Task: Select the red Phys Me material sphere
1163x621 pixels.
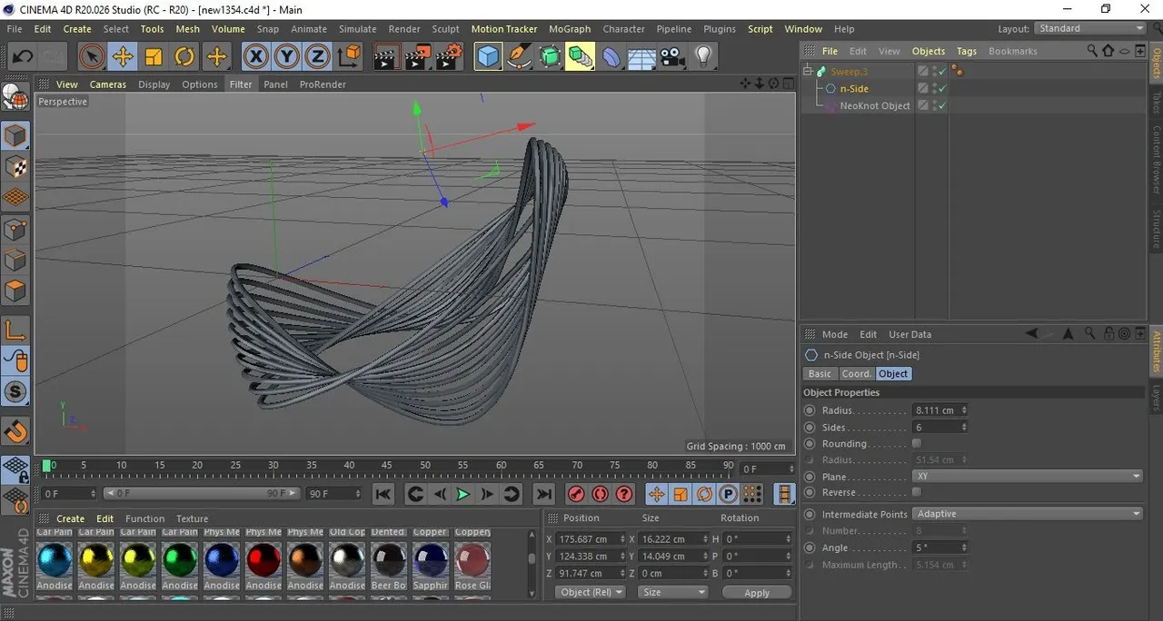Action: pos(263,560)
